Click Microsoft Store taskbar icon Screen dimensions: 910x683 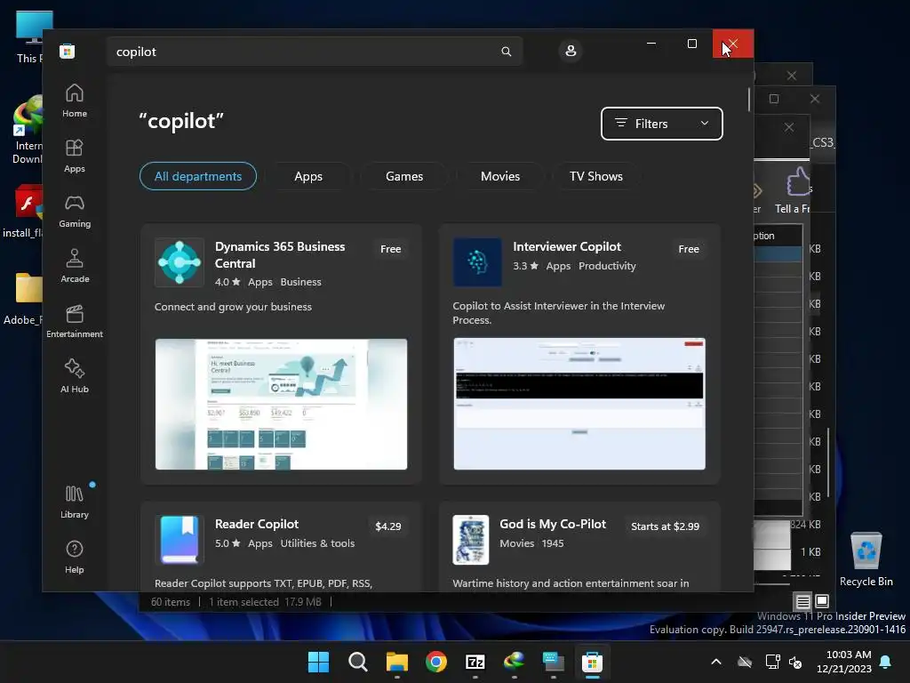[x=593, y=662]
